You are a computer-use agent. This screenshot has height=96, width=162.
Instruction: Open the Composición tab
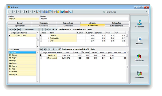68,26
